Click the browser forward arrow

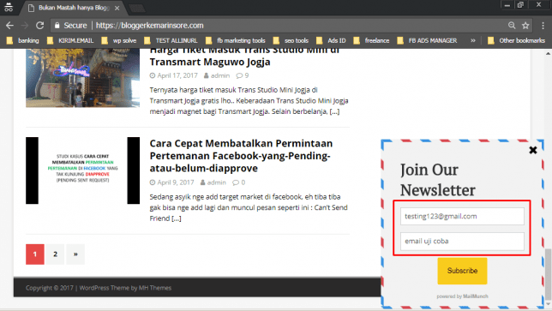click(25, 26)
